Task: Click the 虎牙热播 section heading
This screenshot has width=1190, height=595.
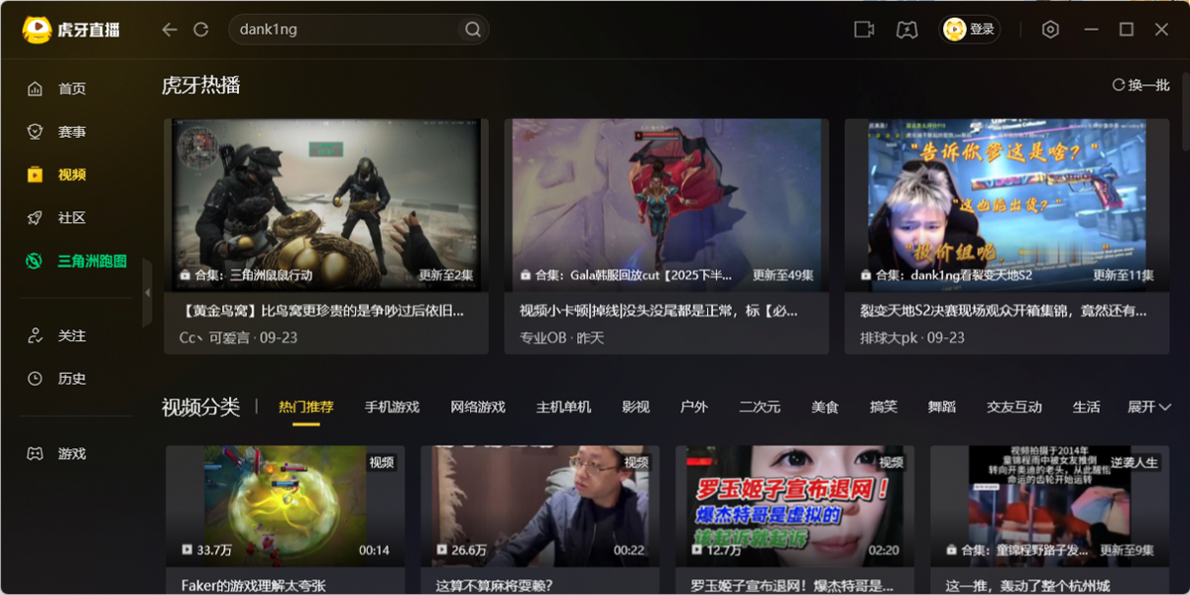Action: 200,85
